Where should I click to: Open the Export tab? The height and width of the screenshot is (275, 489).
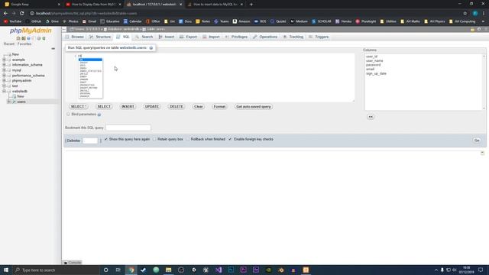(189, 37)
